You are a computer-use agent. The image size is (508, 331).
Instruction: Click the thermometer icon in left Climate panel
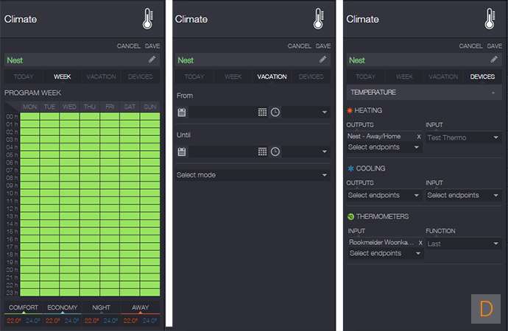click(148, 19)
